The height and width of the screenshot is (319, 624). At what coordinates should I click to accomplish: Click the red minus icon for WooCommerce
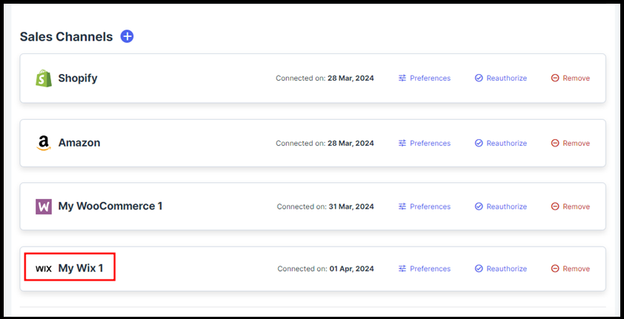[x=555, y=207]
